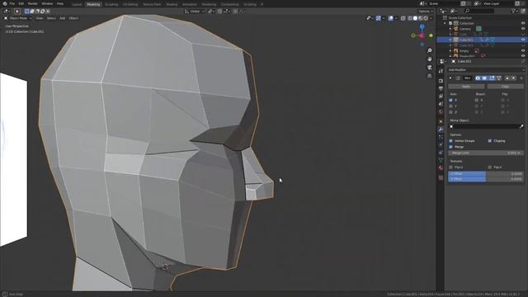528x297 pixels.
Task: Switch to the Layout workspace tab
Action: coord(77,4)
